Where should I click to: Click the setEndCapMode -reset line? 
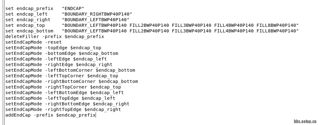(34, 42)
